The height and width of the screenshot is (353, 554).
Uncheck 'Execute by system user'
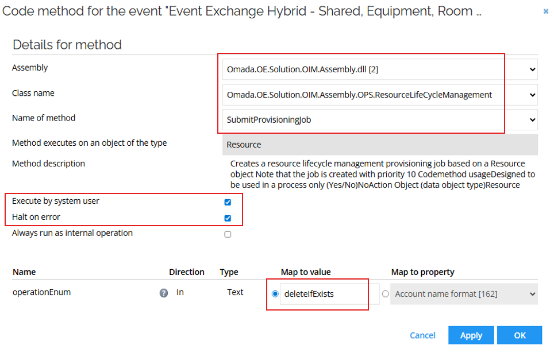pyautogui.click(x=228, y=202)
